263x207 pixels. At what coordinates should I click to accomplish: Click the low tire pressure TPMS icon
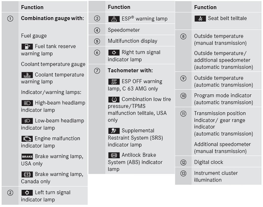coord(114,99)
